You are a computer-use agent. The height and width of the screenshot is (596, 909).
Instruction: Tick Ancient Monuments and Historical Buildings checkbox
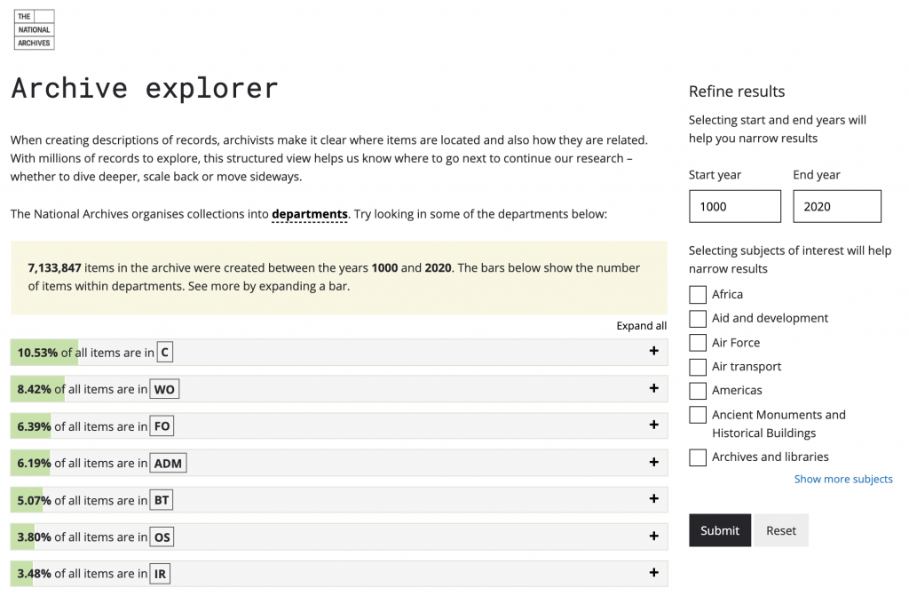coord(698,415)
